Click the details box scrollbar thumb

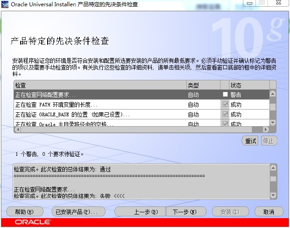273,179
